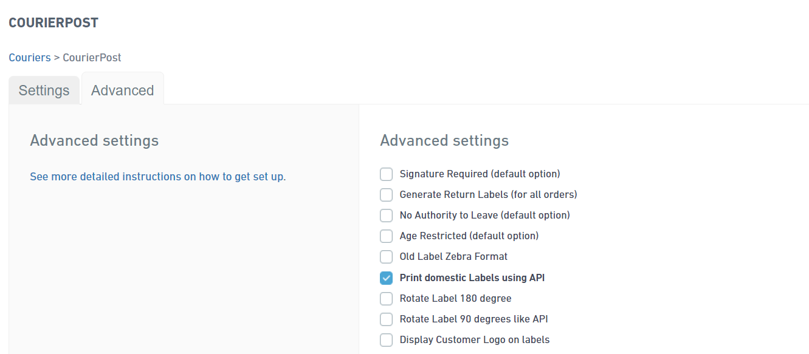Enable the Signature Required checkbox
The image size is (809, 354).
[x=387, y=174]
